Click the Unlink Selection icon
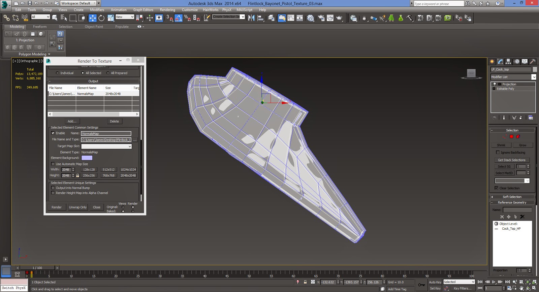 (x=15, y=18)
